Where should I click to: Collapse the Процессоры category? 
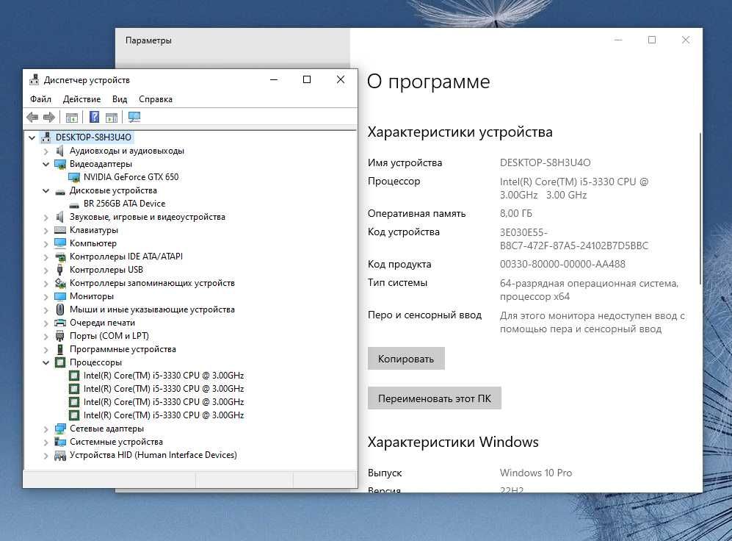pyautogui.click(x=46, y=362)
